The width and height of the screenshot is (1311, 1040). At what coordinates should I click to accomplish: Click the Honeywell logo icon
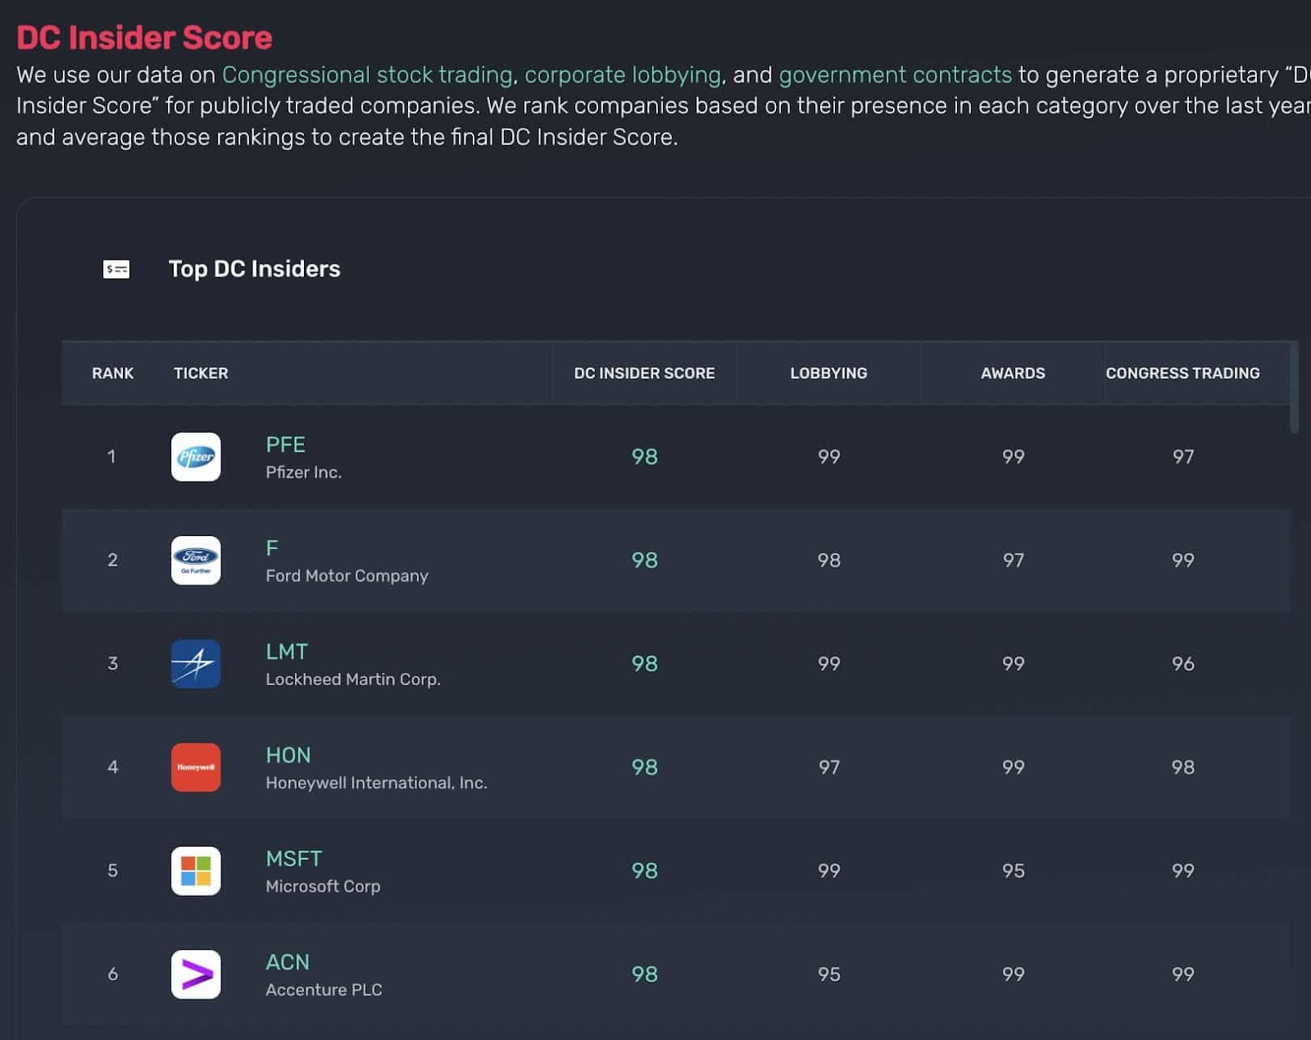coord(196,767)
